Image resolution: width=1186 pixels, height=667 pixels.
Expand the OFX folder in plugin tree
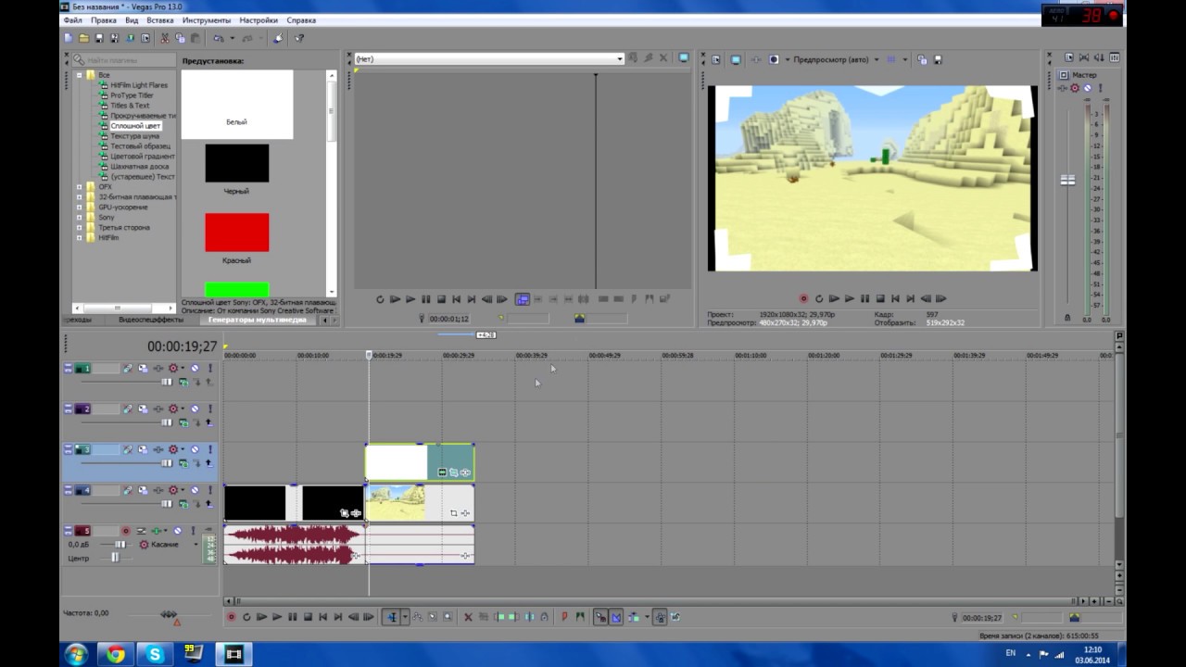(x=79, y=187)
